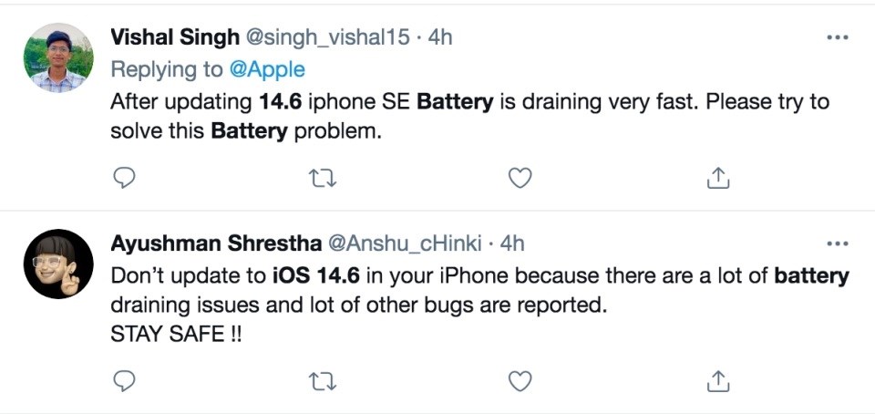View Vishal Singh's profile picture
Screen dimensions: 875x414
click(58, 57)
